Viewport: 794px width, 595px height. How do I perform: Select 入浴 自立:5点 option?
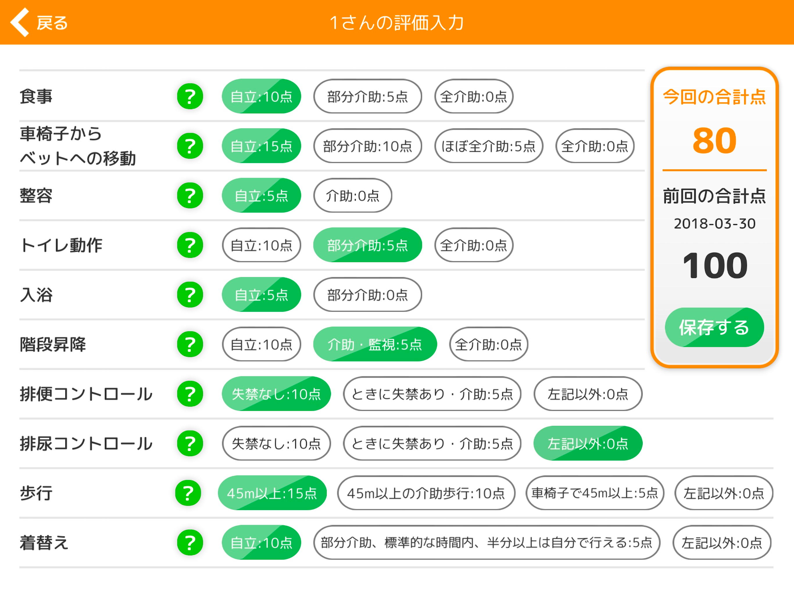(261, 294)
